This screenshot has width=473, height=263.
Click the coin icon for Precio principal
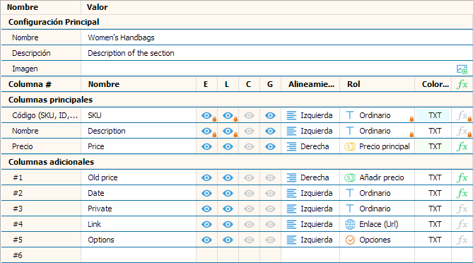[x=350, y=146]
